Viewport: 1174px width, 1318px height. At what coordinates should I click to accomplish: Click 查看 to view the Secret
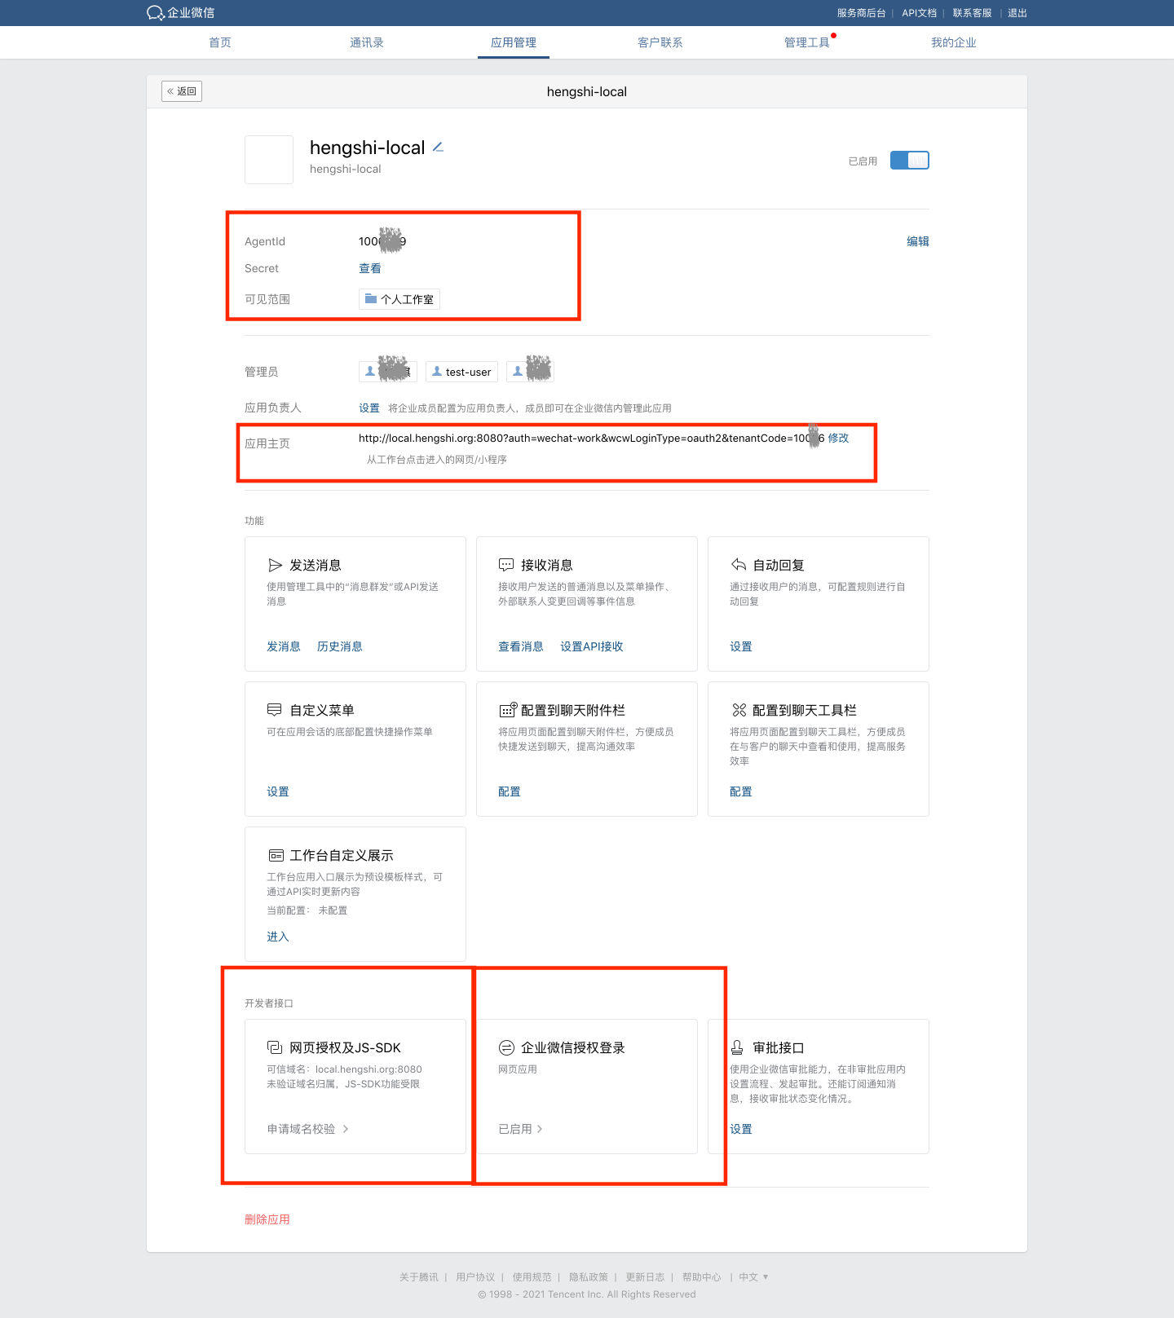[x=370, y=268]
